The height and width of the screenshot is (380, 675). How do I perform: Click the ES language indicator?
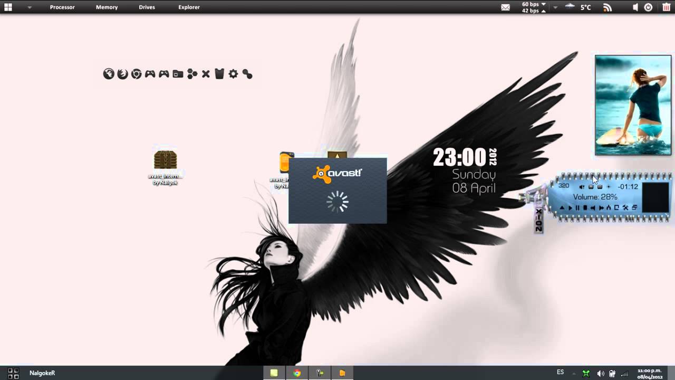[x=560, y=372]
